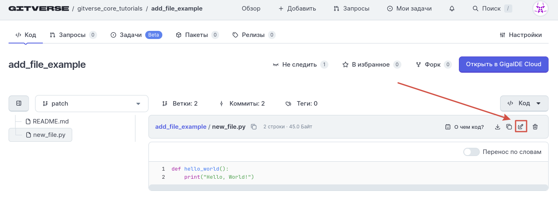Follow the add_file_example breadcrumb link
558x197 pixels.
point(181,127)
